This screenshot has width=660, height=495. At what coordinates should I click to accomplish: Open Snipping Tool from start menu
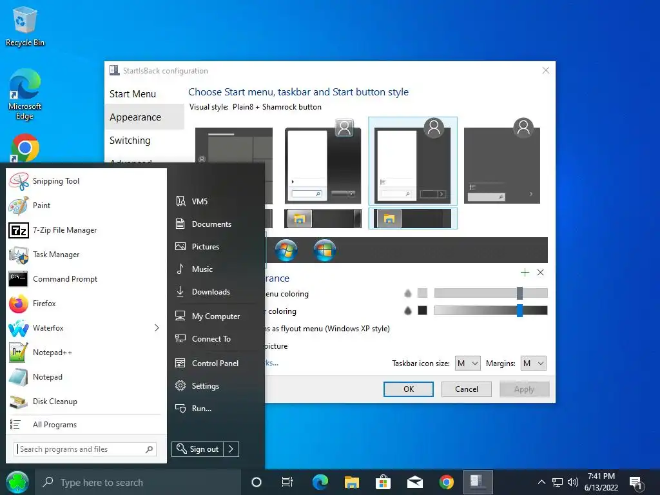[x=86, y=181]
